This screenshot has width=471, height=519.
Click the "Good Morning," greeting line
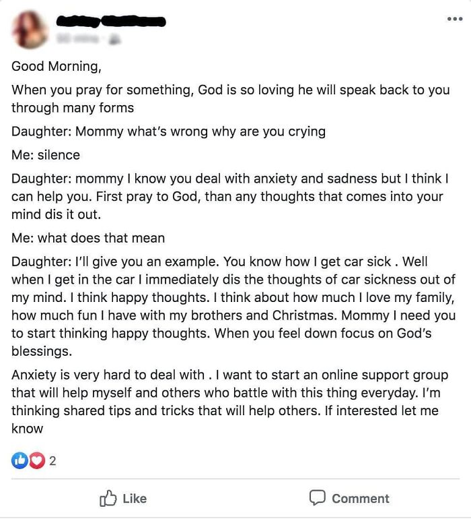click(x=56, y=66)
